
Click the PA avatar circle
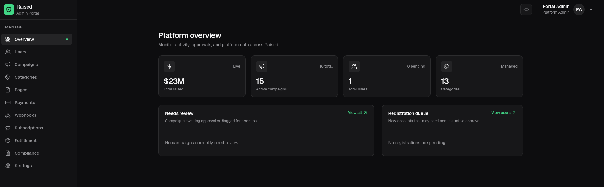point(579,9)
